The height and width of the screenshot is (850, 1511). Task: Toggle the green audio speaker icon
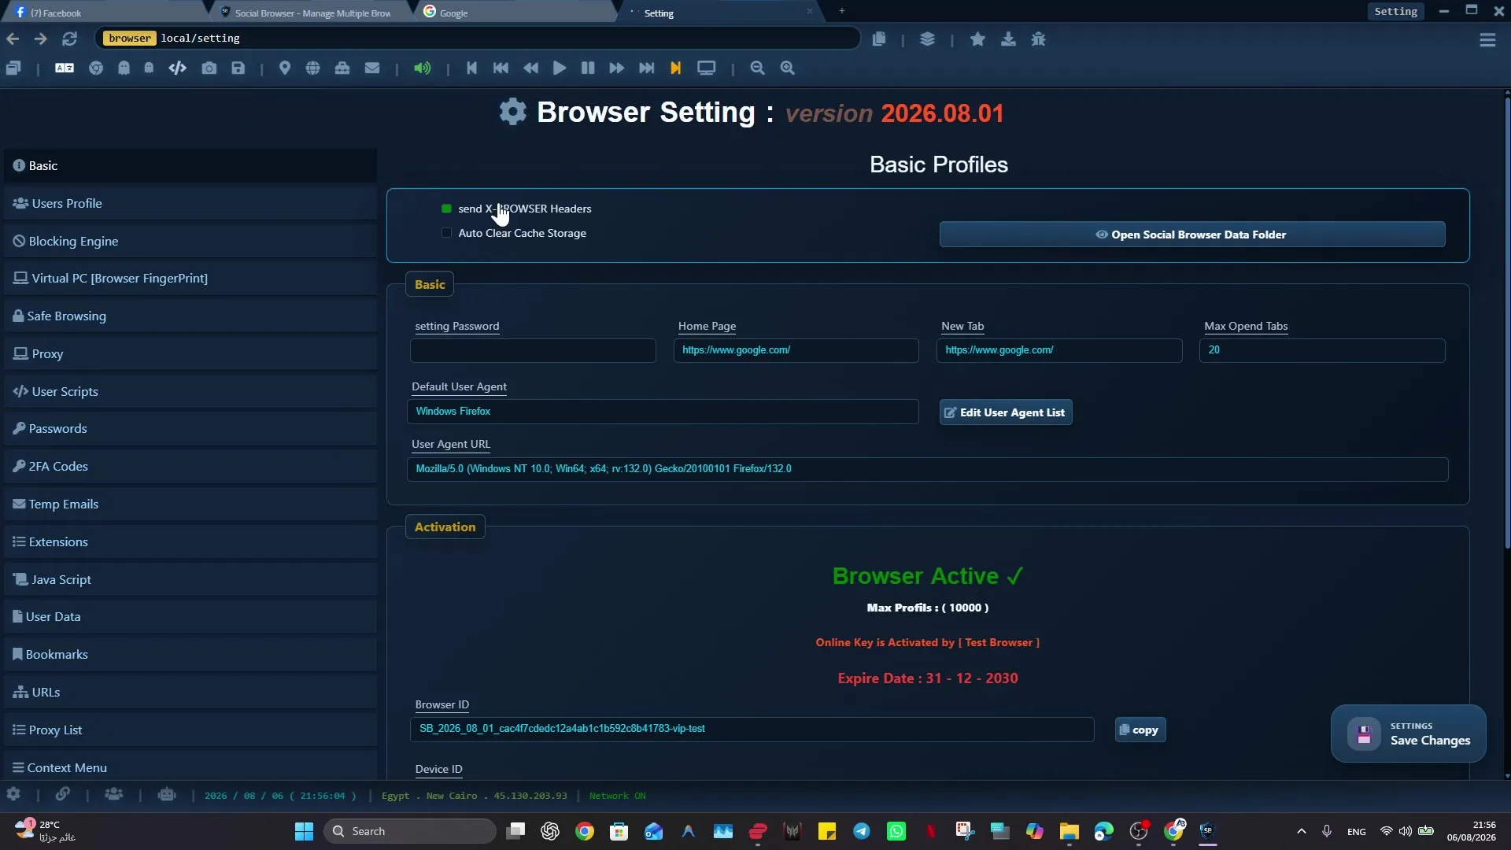pos(423,68)
